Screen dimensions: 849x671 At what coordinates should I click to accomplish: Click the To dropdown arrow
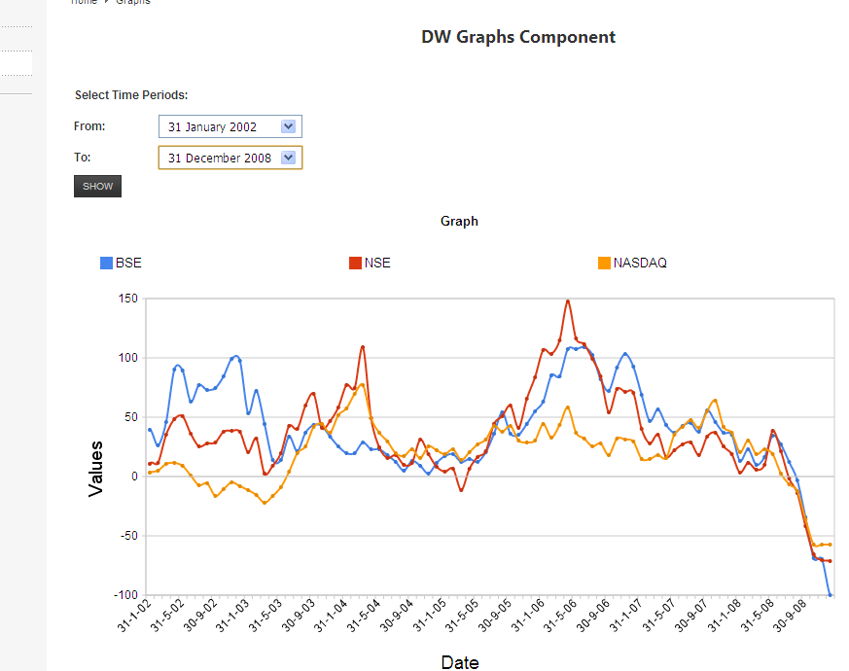click(288, 158)
